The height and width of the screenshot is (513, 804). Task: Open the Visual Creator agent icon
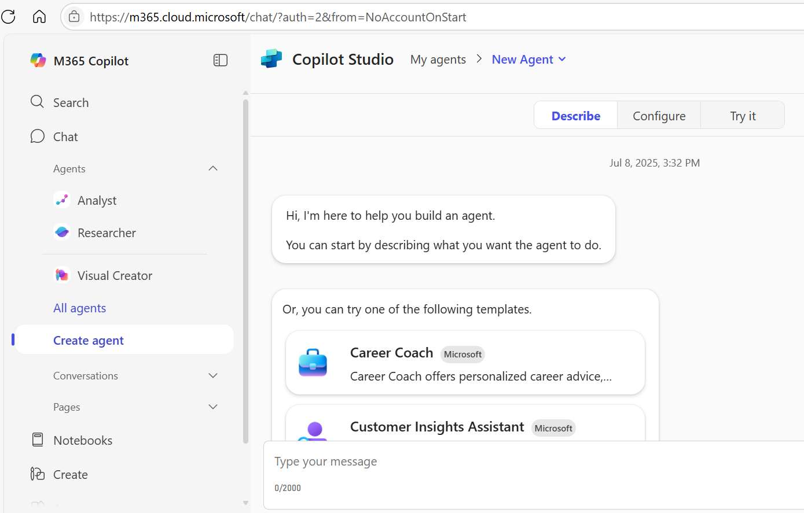62,275
